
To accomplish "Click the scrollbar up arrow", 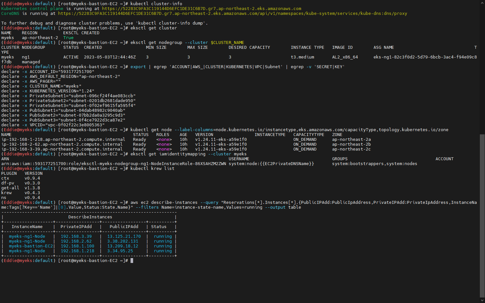I will point(482,3).
